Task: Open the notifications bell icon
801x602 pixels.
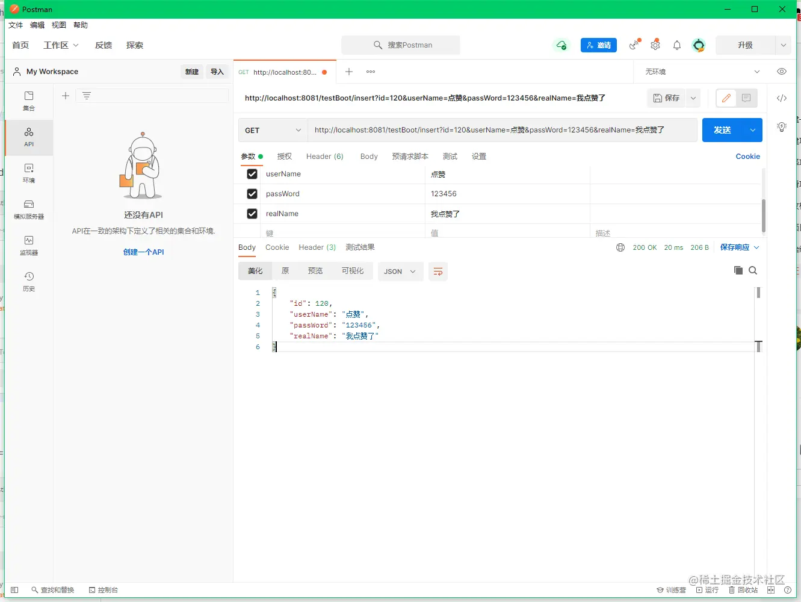Action: pos(677,45)
